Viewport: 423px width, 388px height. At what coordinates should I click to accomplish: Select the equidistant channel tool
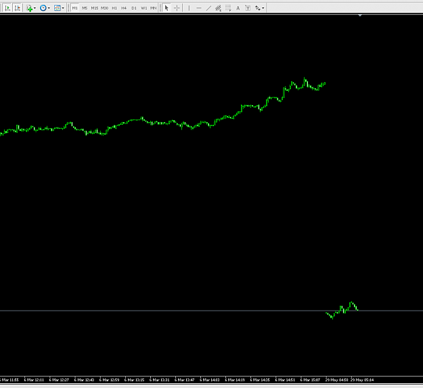(x=218, y=8)
